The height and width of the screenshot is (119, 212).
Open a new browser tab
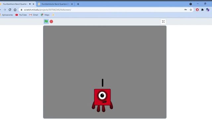click(x=78, y=4)
